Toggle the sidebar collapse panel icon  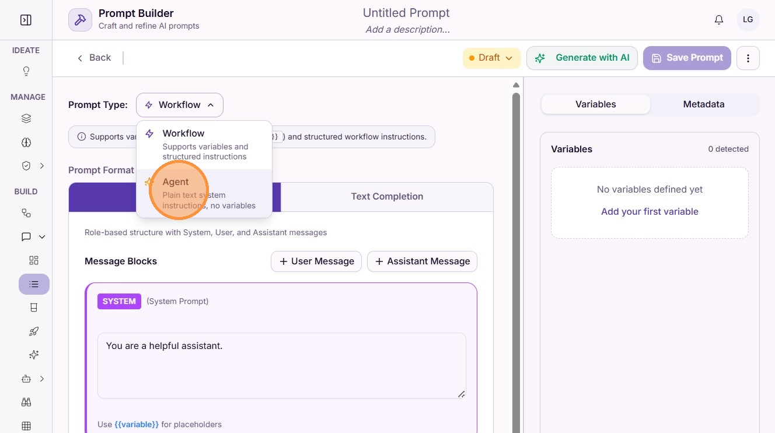coord(26,20)
